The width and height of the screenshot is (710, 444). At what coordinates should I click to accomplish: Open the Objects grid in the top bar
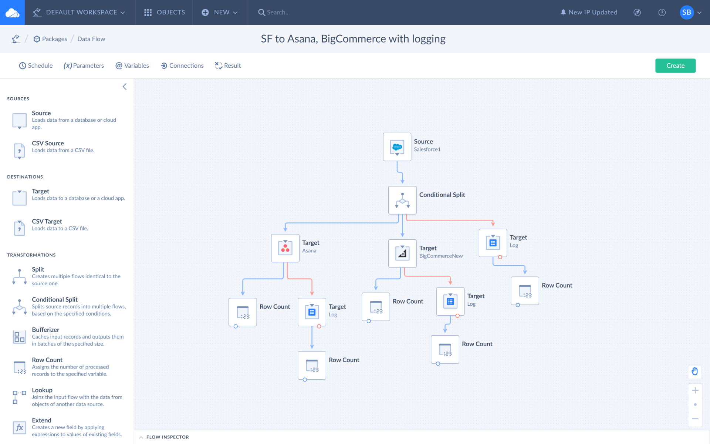pos(164,12)
